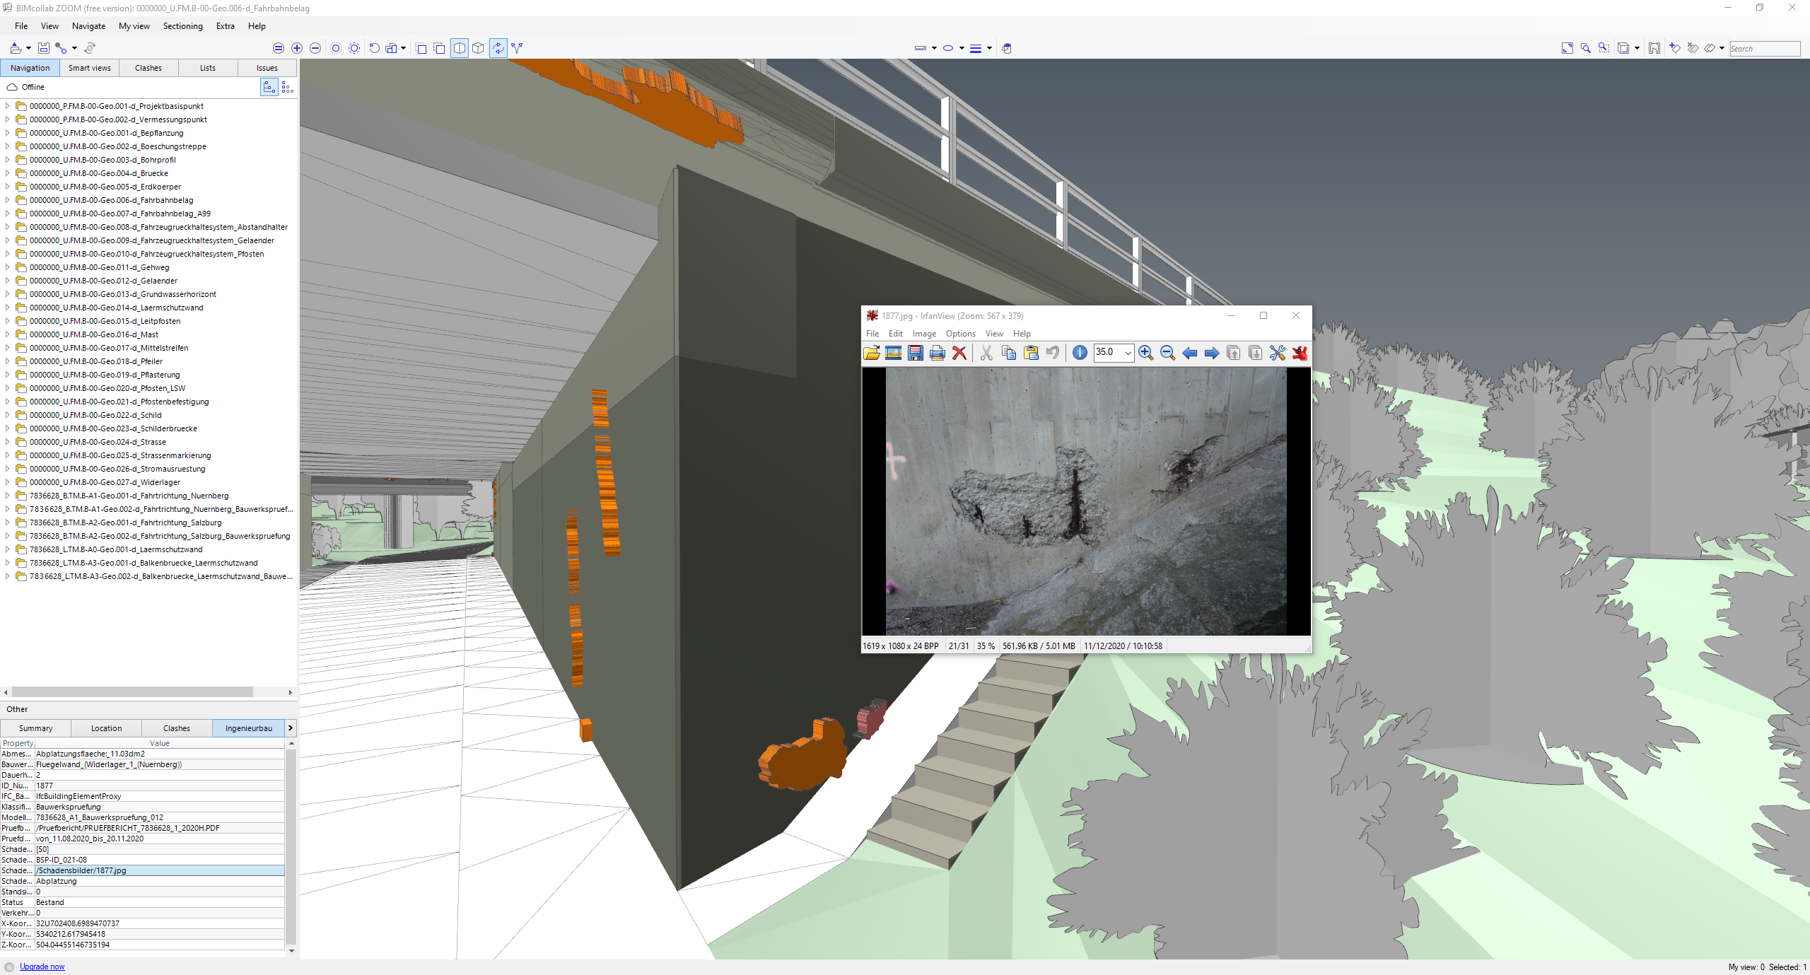Viewport: 1810px width, 975px height.
Task: Expand the 7836628_BTMB-A1 Fahrrichtung Nuernberg folder
Action: click(x=10, y=495)
